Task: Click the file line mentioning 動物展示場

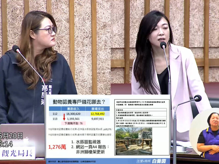Action: [80, 135]
